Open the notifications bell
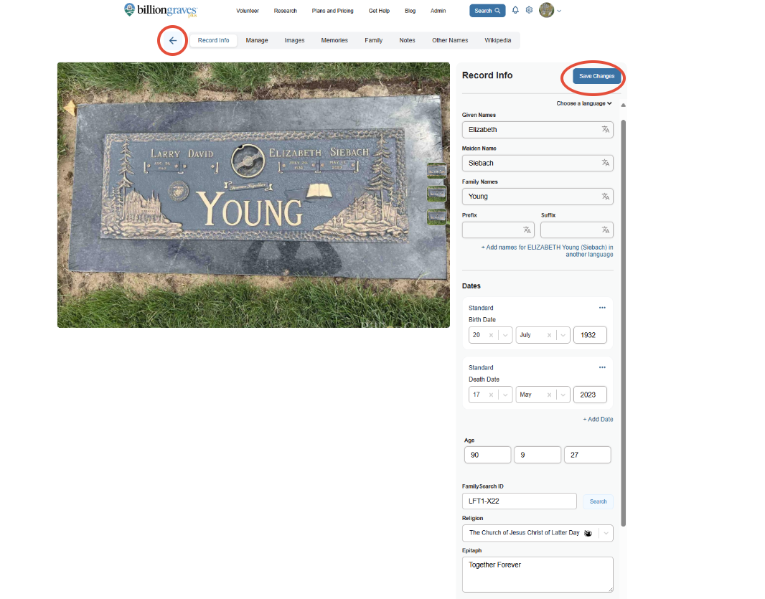Screen dimensions: 765x599 pos(515,10)
